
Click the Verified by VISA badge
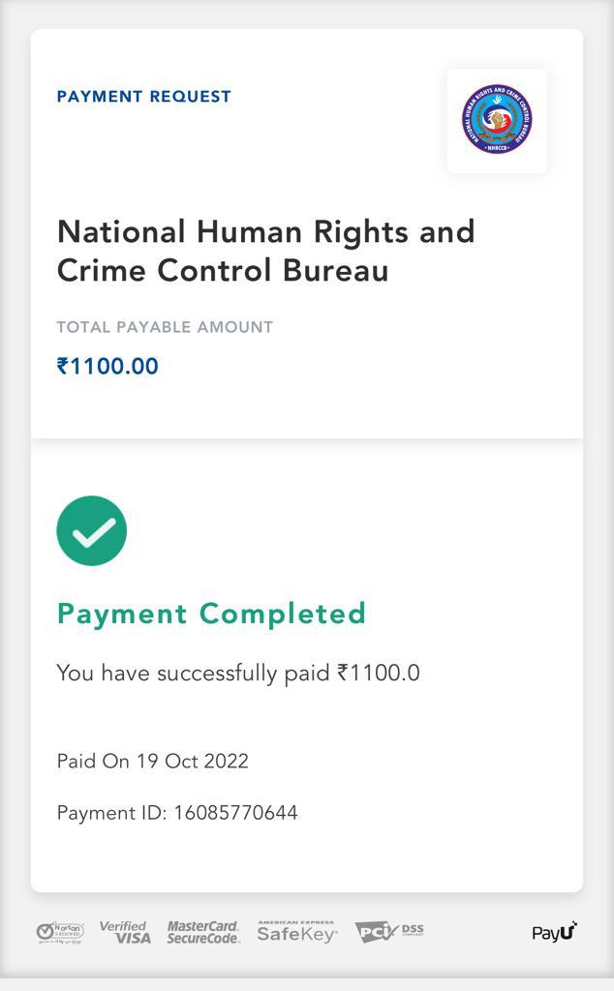pyautogui.click(x=125, y=932)
